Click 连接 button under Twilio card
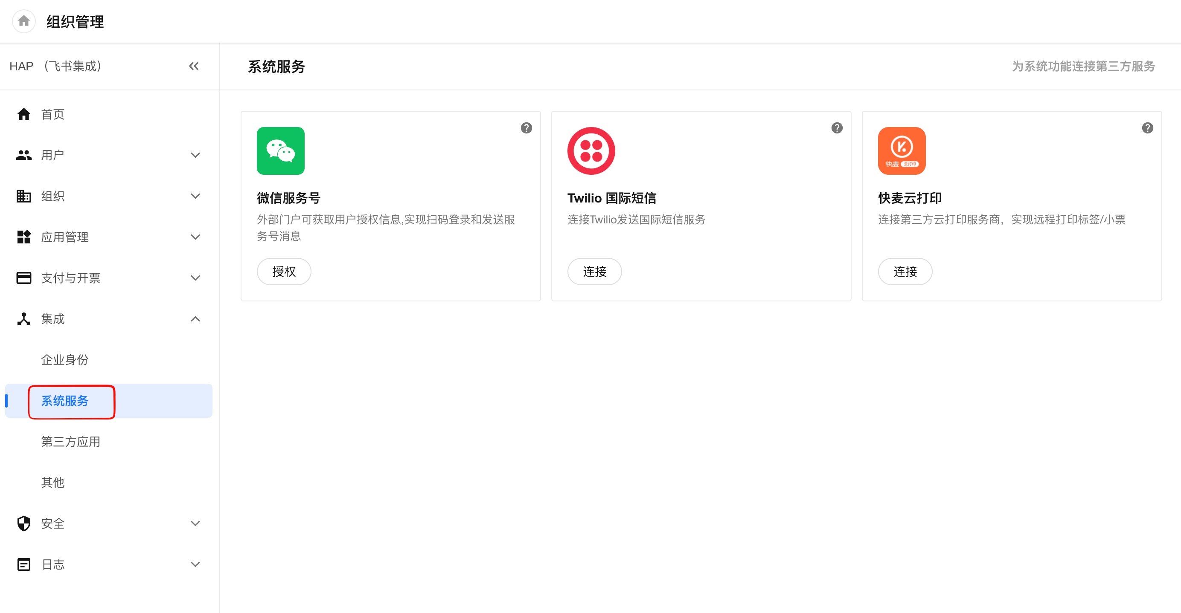 [x=594, y=272]
